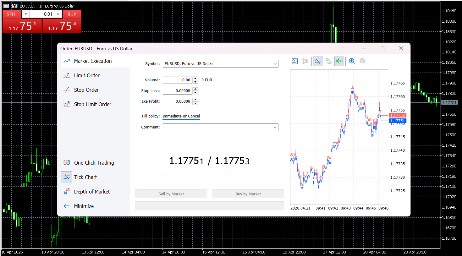Click the Volume input field in the order dialog
Viewport: 462px width, 256px height.
pyautogui.click(x=177, y=80)
